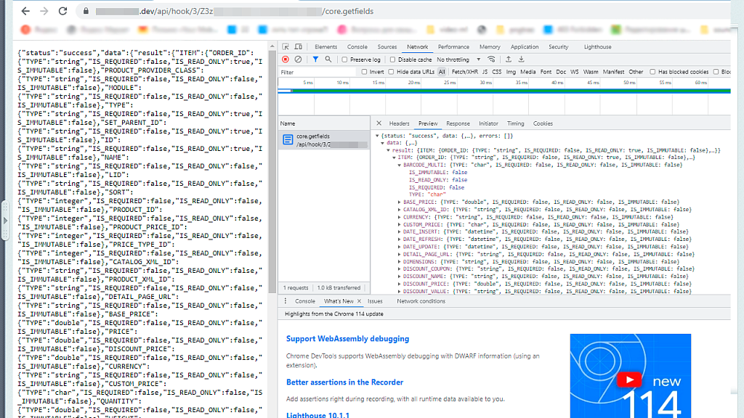The image size is (744, 418).
Task: Click the inspect element picker icon
Action: (286, 47)
